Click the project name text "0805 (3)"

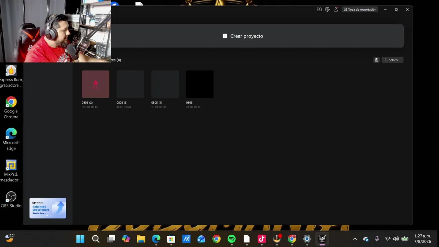pyautogui.click(x=122, y=103)
